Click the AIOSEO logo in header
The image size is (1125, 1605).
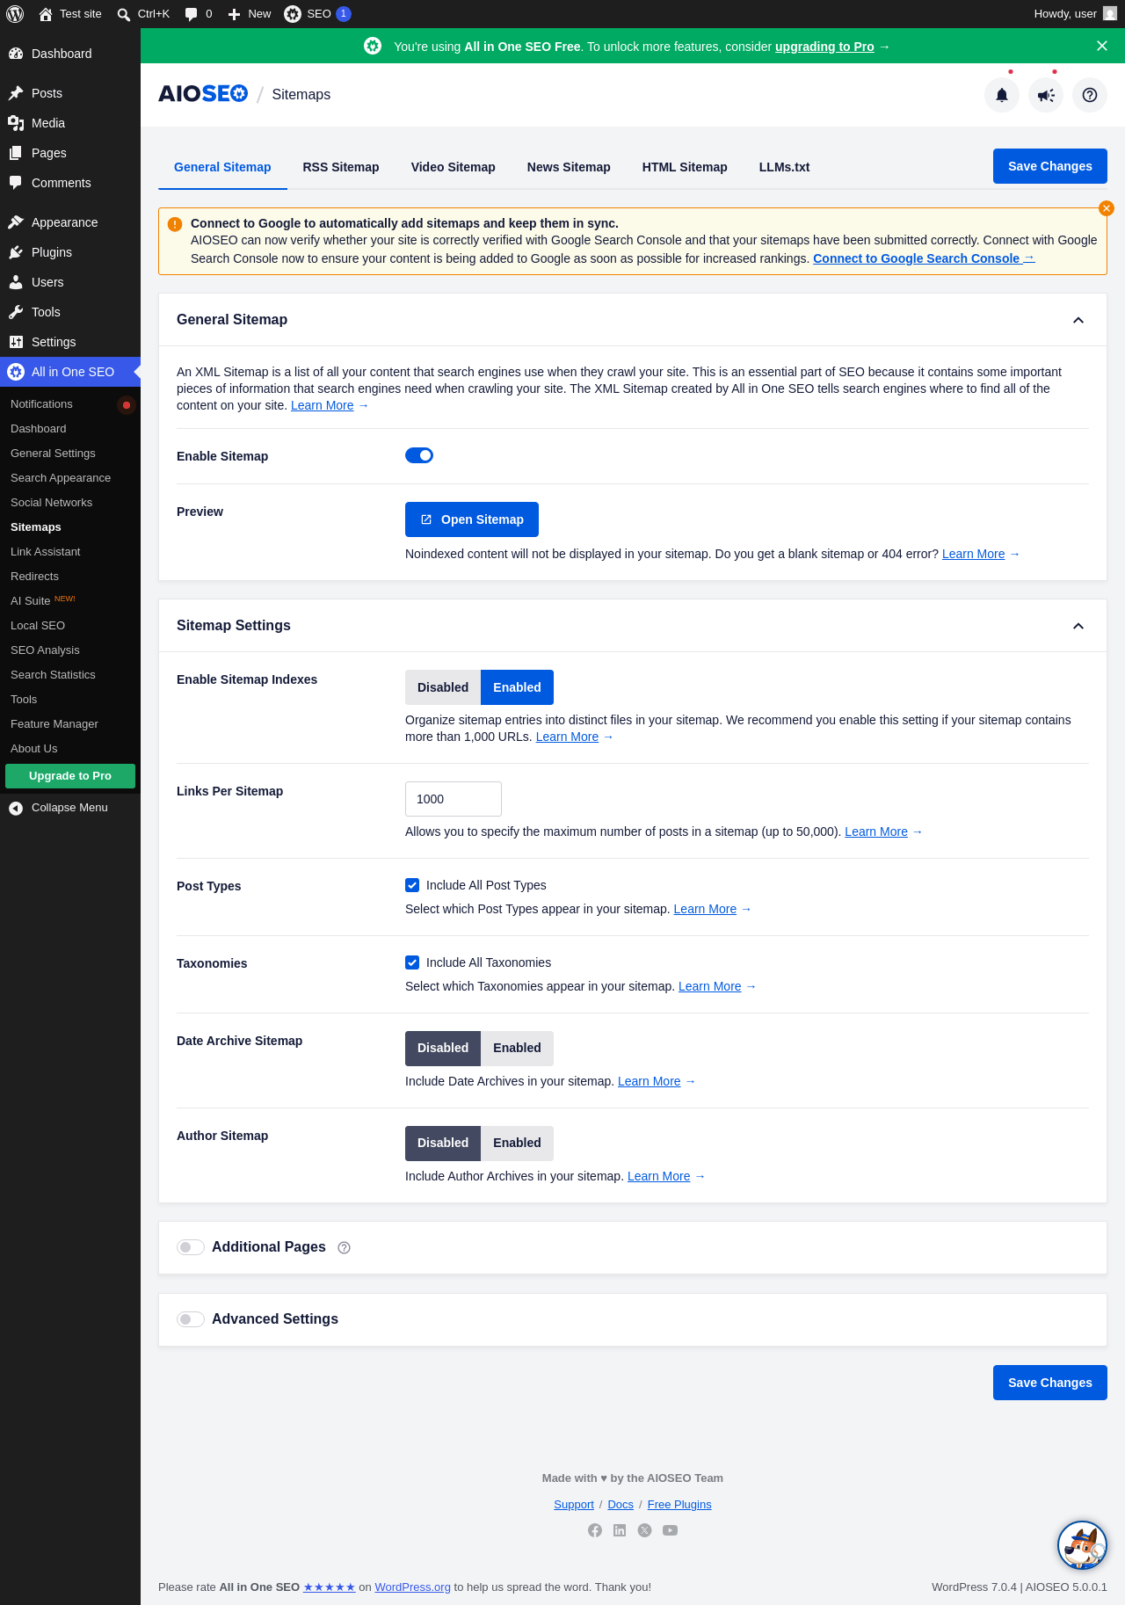click(203, 94)
